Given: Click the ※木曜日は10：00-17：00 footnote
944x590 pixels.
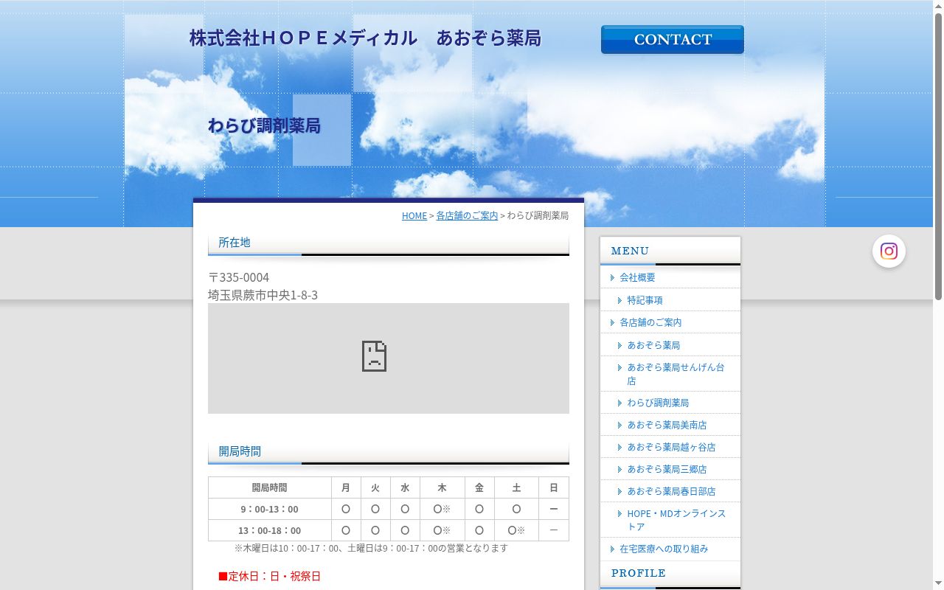Looking at the screenshot, I should [x=371, y=548].
